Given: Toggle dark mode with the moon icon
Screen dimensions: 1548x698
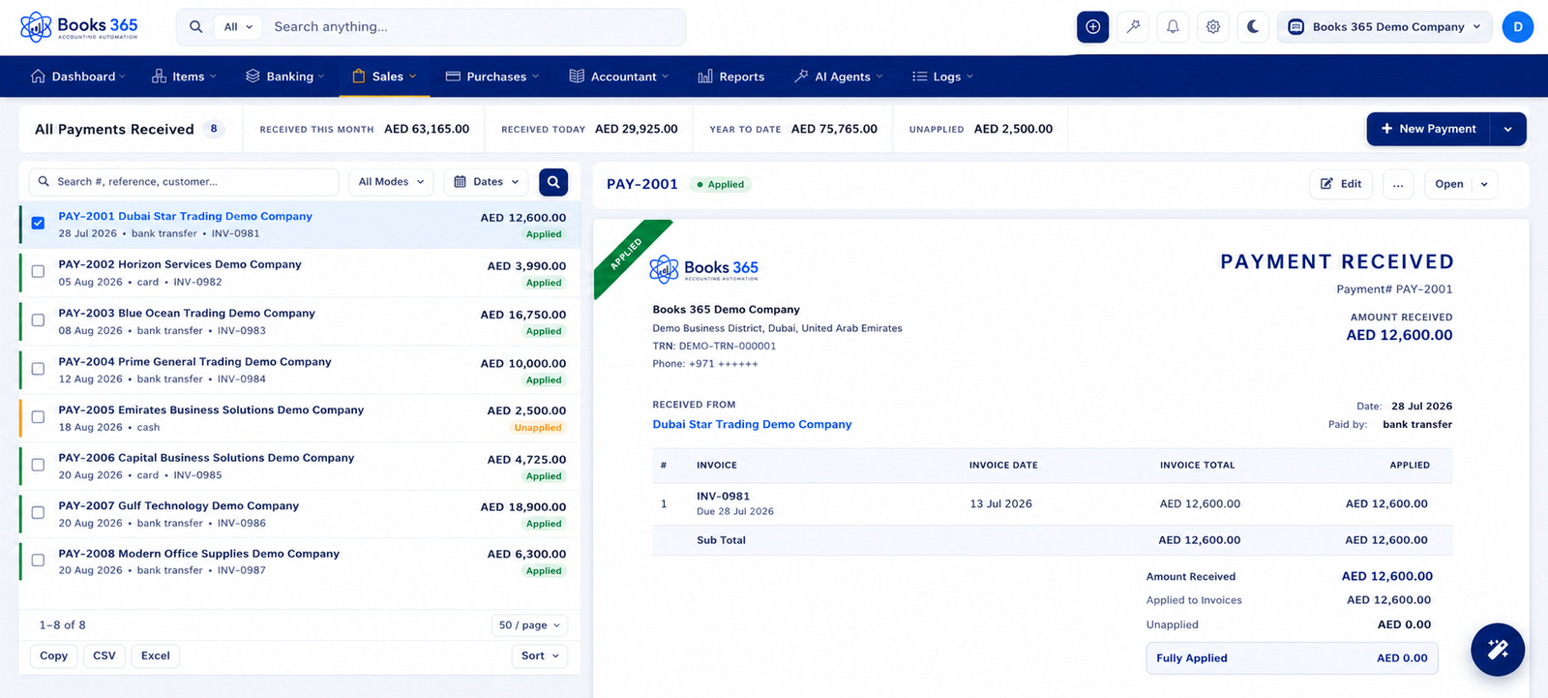Looking at the screenshot, I should point(1253,27).
